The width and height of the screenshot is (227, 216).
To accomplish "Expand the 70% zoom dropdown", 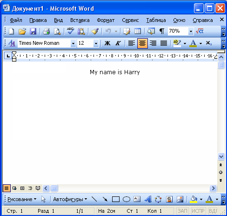I will click(191, 31).
